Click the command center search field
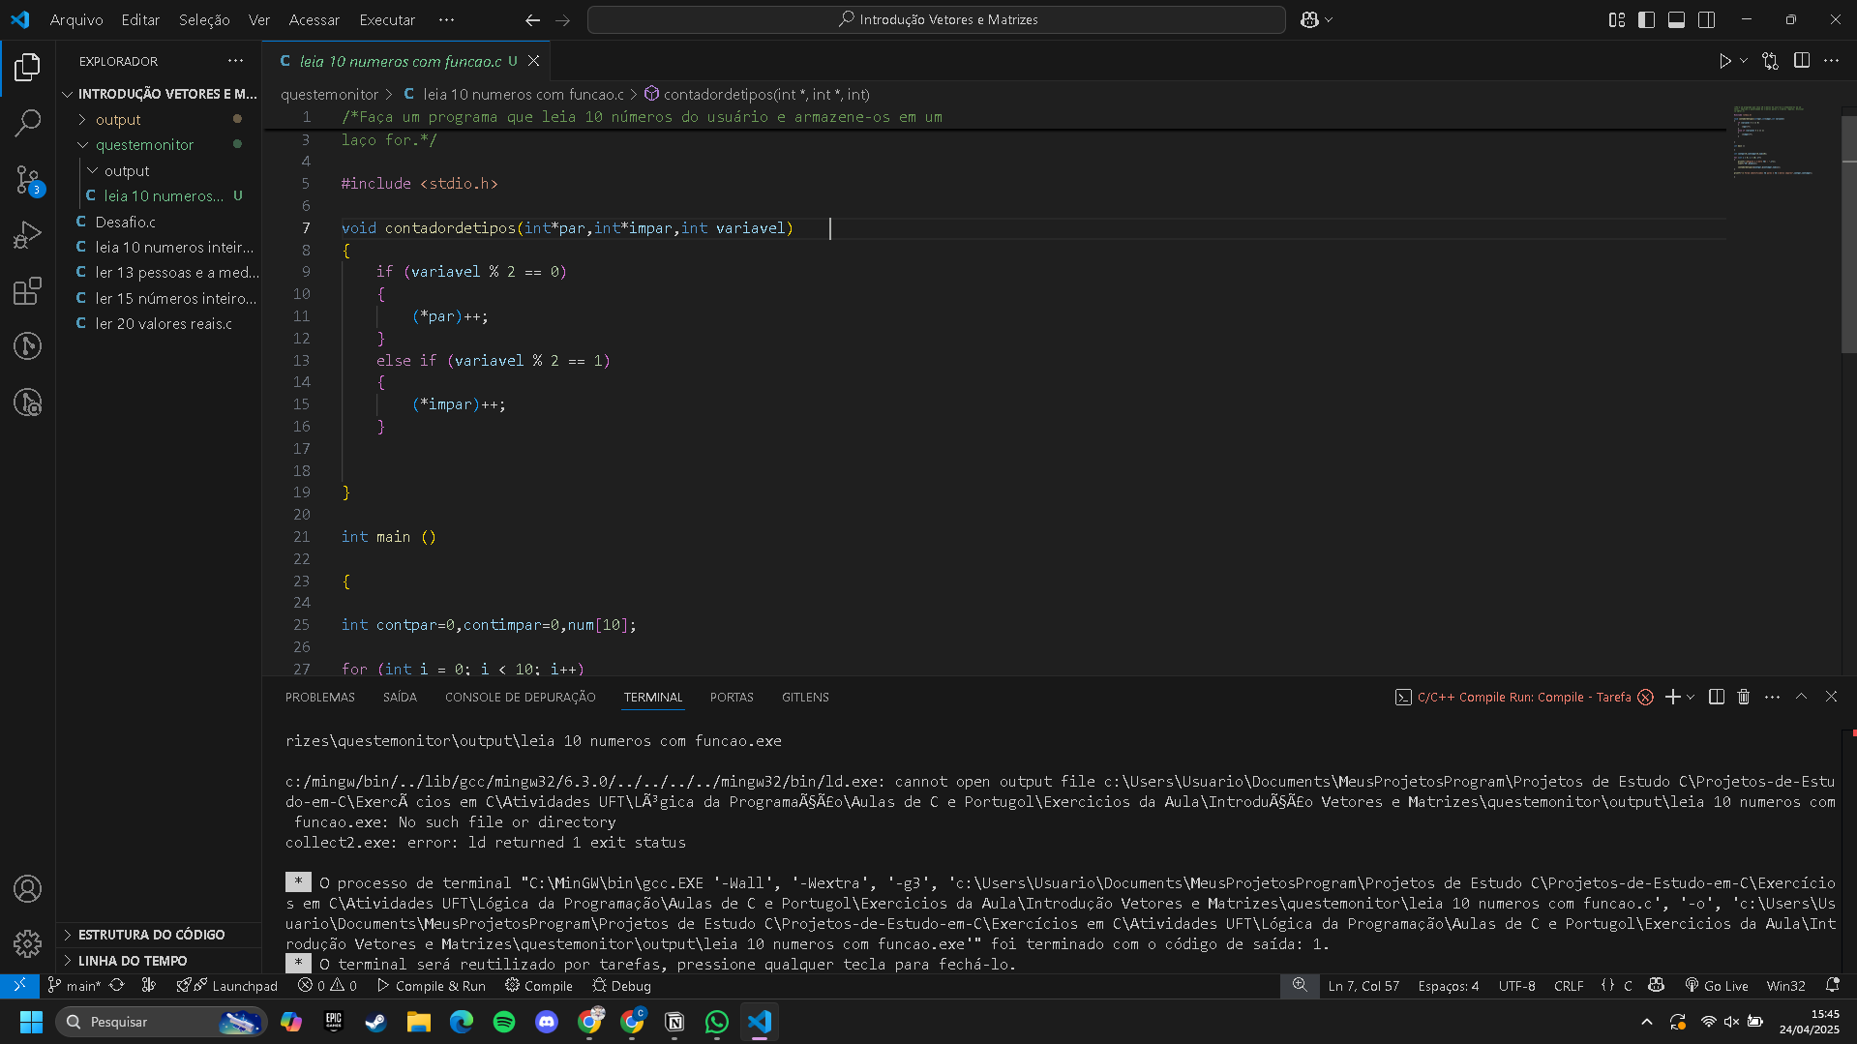This screenshot has height=1044, width=1857. [936, 19]
